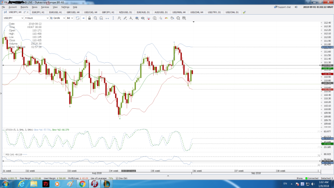Click the eye visibility icon in toolbar
Viewport: 334px width, 188px height.
pyautogui.click(x=143, y=18)
